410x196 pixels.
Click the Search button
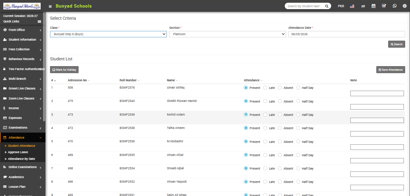click(396, 44)
